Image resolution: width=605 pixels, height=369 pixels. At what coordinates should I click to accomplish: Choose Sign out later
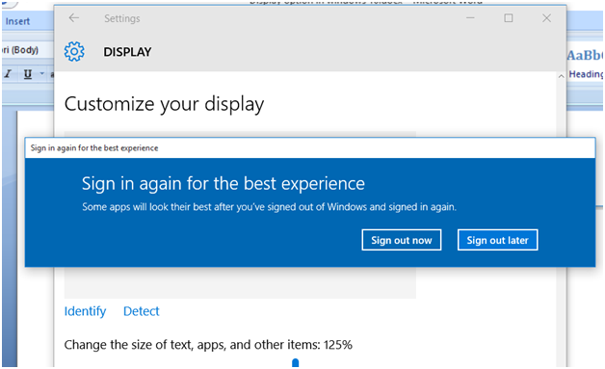coord(497,240)
